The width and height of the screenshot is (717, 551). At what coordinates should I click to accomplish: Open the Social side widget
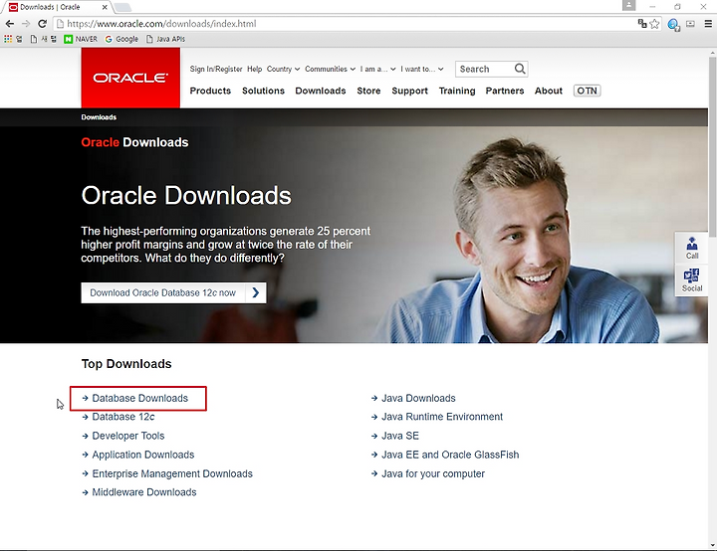(692, 280)
